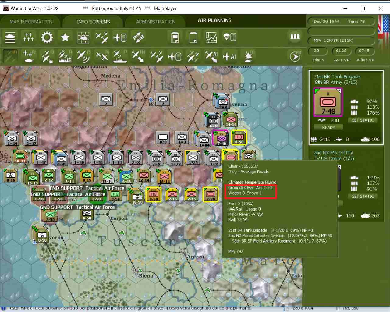
Task: Click the 14-14 unit counter on map
Action: (x=231, y=119)
